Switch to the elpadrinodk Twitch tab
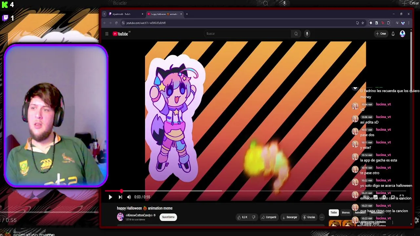The image size is (420, 236). tap(126, 14)
